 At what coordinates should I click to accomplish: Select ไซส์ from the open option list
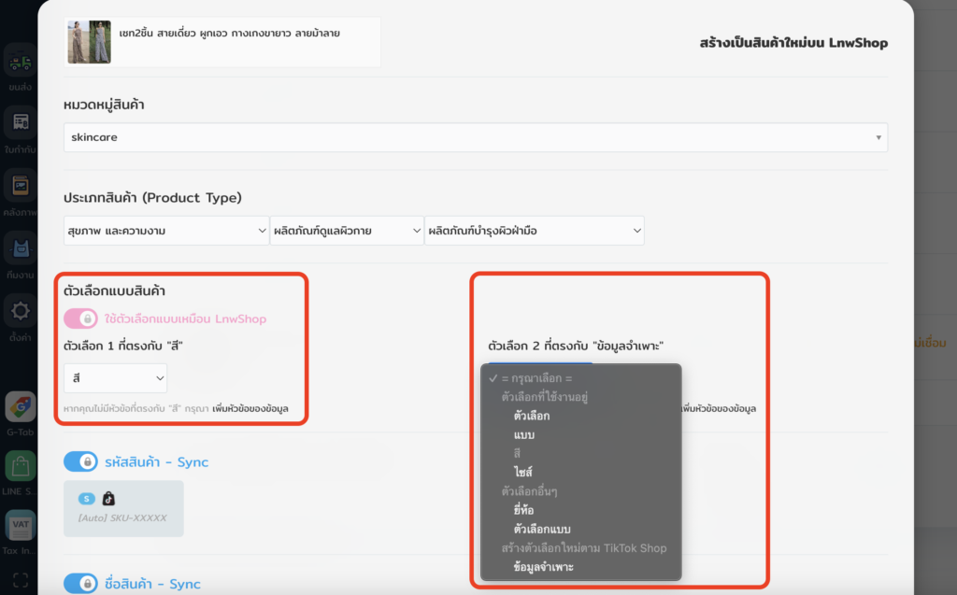pos(522,472)
